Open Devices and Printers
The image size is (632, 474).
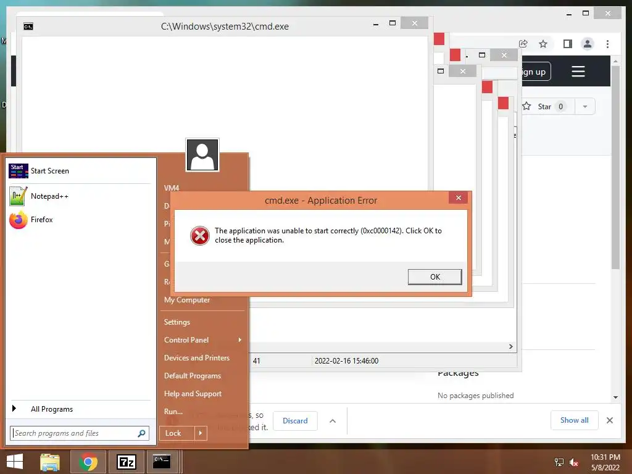[x=197, y=358]
